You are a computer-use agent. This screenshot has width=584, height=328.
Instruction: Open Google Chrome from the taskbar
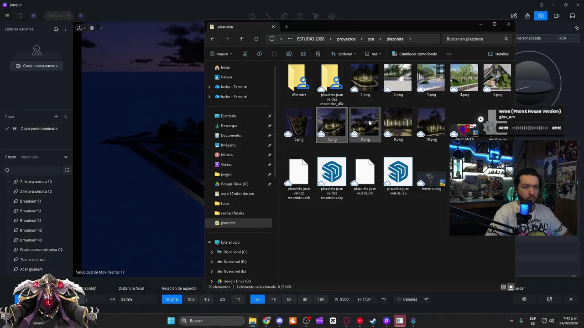(266, 321)
